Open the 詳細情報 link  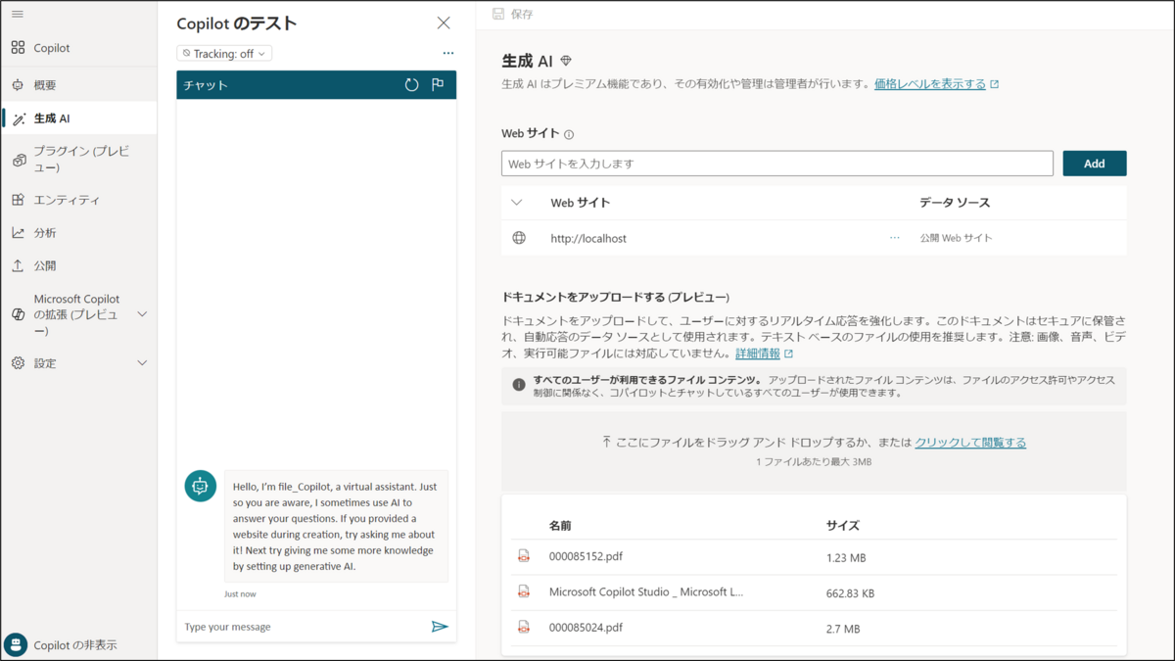[758, 354]
